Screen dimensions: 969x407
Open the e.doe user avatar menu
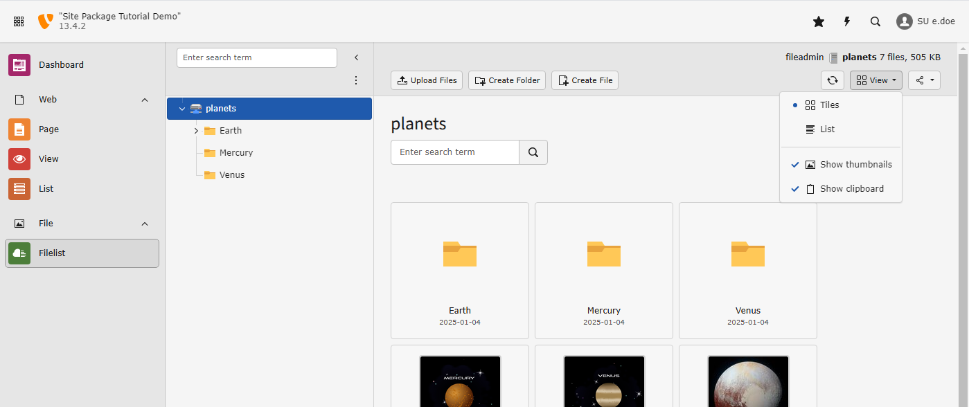925,21
